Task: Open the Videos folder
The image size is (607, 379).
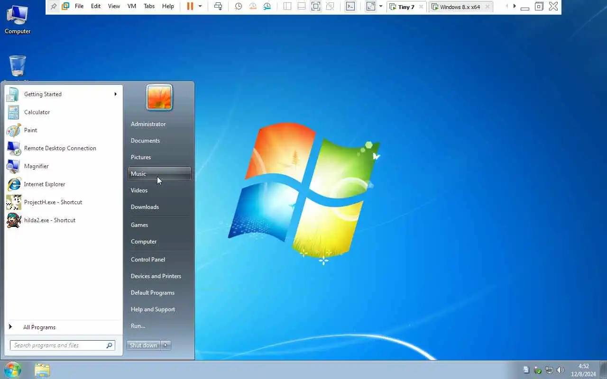Action: [159, 190]
